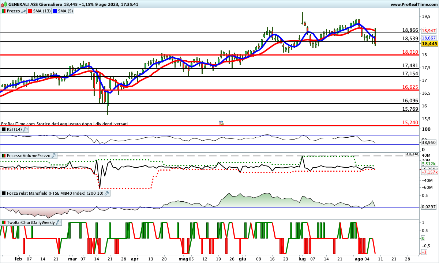Click the yellow 18,445 current price tag
This screenshot has width=439, height=263.
429,44
